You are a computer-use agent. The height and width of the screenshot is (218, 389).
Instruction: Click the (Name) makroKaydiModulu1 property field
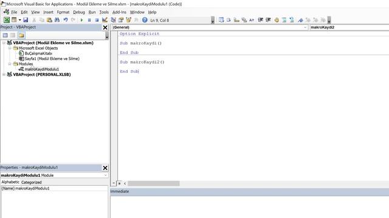coord(54,188)
